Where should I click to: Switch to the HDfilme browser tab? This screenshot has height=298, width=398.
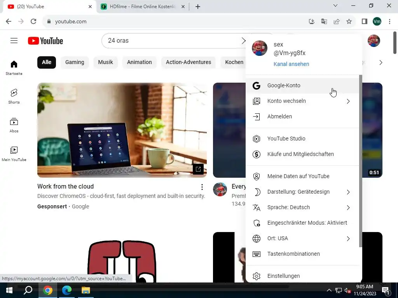(142, 7)
